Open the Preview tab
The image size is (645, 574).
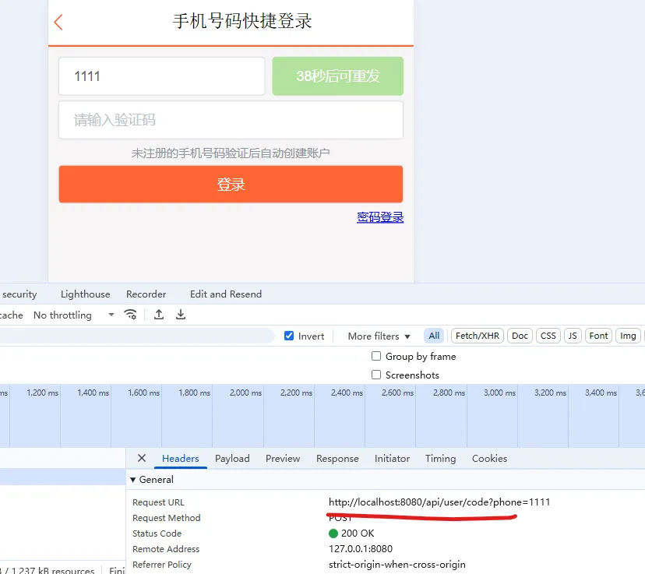coord(283,459)
